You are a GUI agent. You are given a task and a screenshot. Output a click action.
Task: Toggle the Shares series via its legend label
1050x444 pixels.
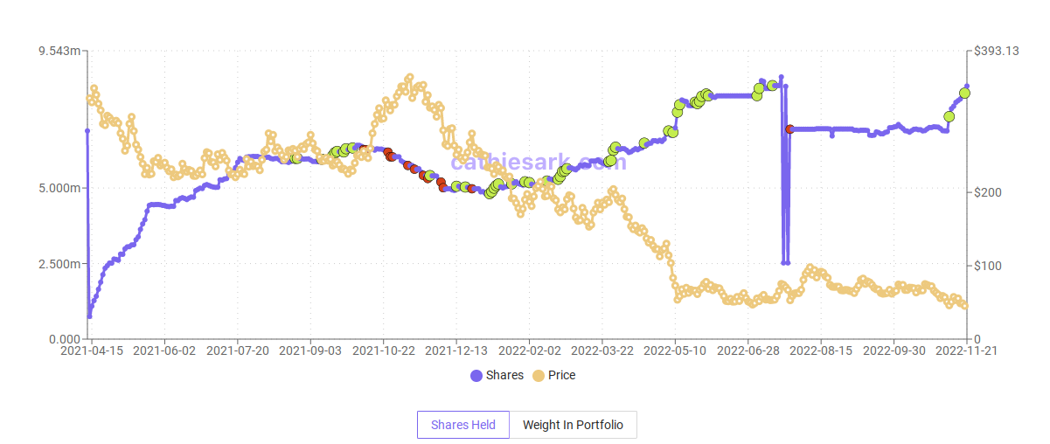504,376
